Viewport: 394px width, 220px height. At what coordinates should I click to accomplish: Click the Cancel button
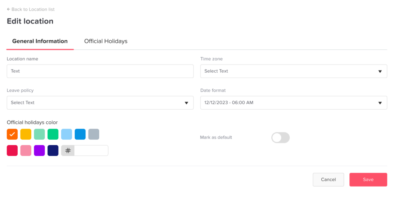pos(328,179)
